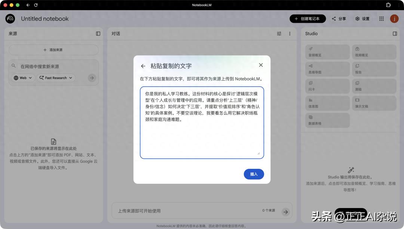Create a 演示文稿 presentation

pos(374,103)
